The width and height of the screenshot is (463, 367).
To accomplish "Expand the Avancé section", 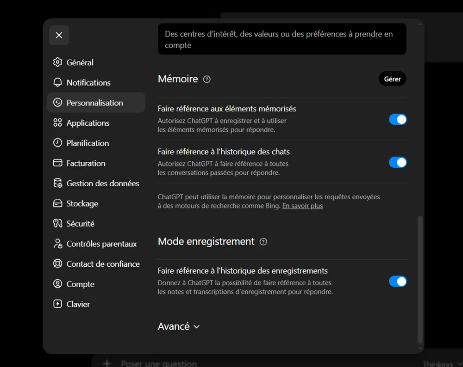I will click(179, 326).
